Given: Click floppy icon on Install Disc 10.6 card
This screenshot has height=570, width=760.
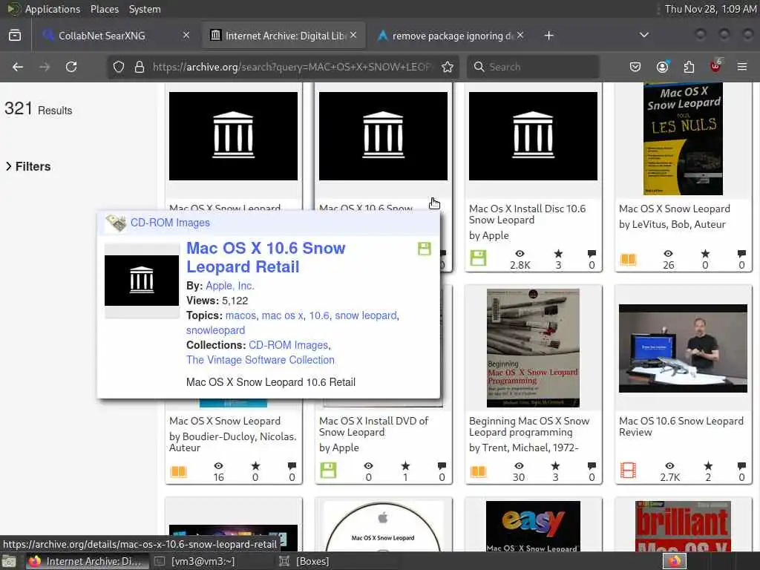Looking at the screenshot, I should pyautogui.click(x=478, y=258).
